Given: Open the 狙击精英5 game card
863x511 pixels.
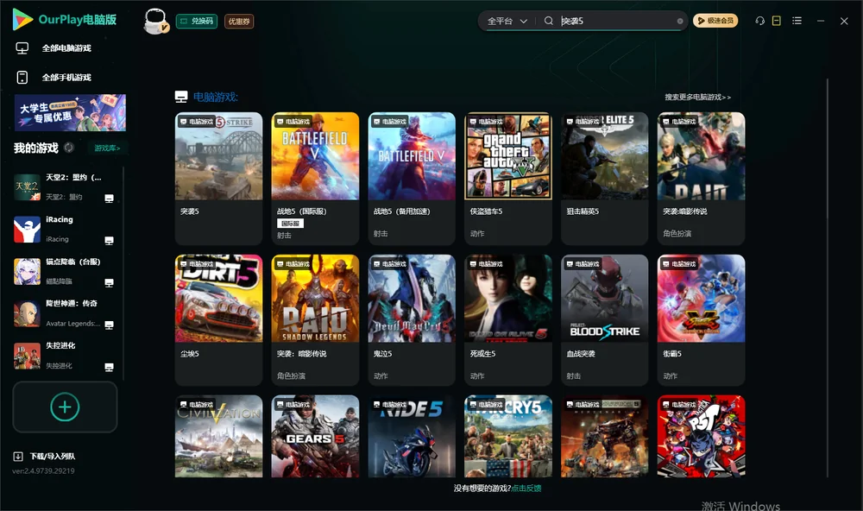Looking at the screenshot, I should coord(604,179).
